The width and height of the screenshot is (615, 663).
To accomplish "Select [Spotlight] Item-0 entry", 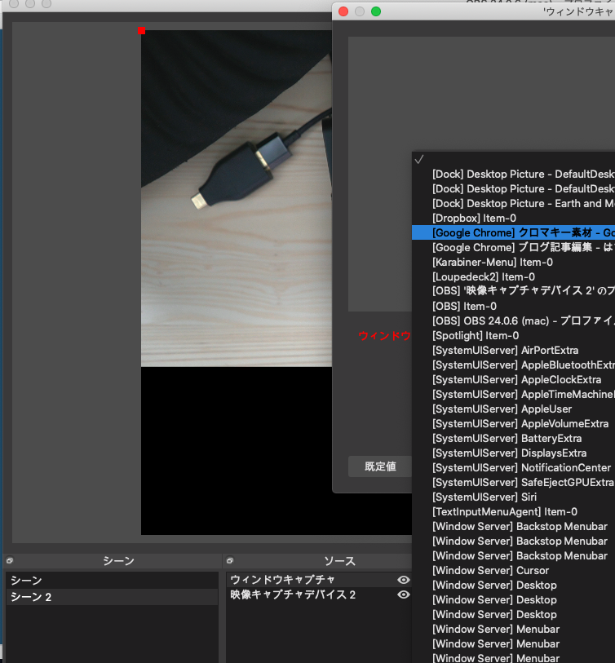I will [x=514, y=336].
